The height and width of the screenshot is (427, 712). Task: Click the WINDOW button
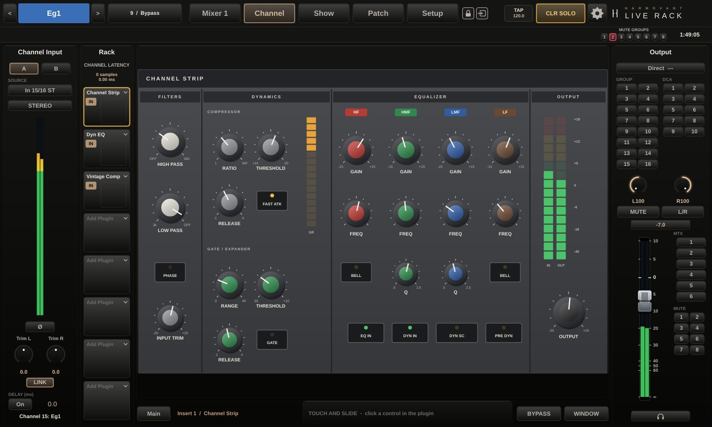click(x=586, y=414)
